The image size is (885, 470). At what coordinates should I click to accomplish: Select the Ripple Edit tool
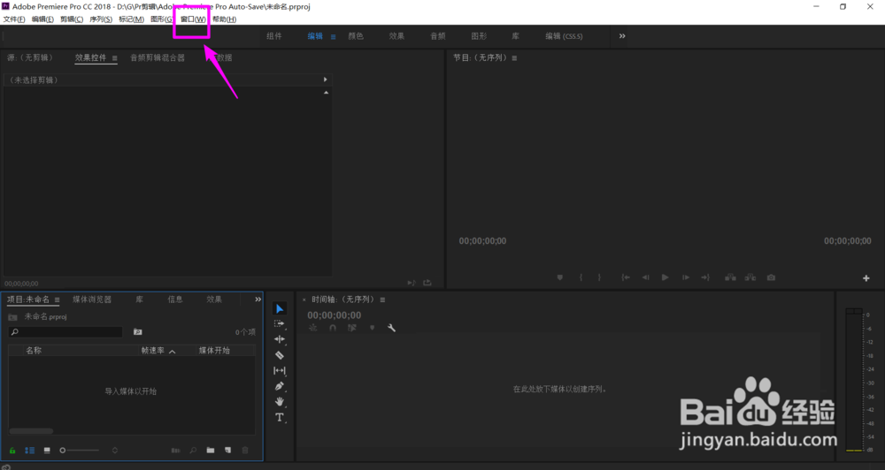click(x=280, y=339)
